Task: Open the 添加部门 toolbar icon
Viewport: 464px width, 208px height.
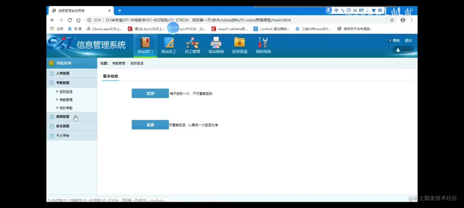Action: tap(145, 45)
